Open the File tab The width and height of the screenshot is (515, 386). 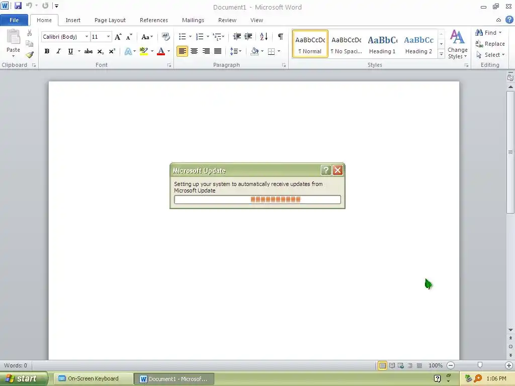(x=14, y=20)
